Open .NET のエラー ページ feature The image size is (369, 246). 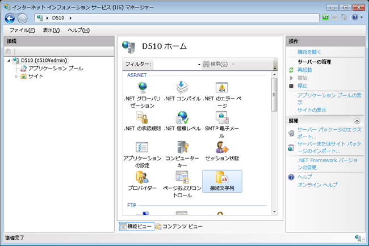(x=222, y=95)
